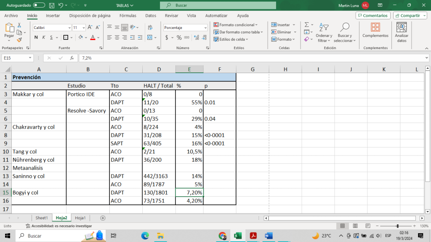Toggle the Autoguardado switch
Image resolution: width=431 pixels, height=242 pixels.
39,5
